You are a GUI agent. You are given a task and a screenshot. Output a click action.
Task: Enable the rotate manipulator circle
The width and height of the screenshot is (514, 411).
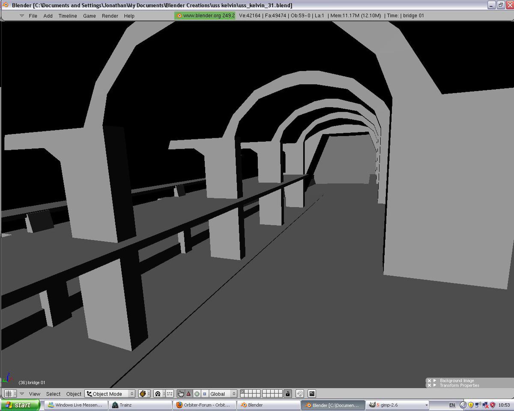pyautogui.click(x=197, y=394)
